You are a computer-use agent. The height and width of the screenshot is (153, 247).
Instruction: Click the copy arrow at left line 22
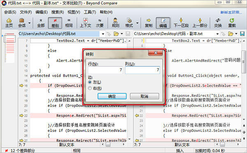click(x=21, y=115)
